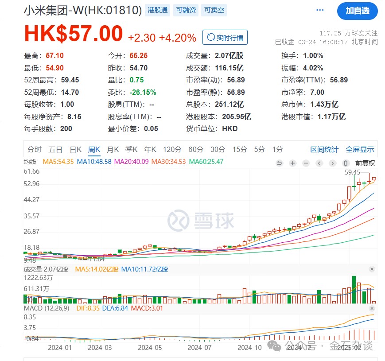Click the 今开 value 55.25
The image size is (385, 361).
(139, 56)
